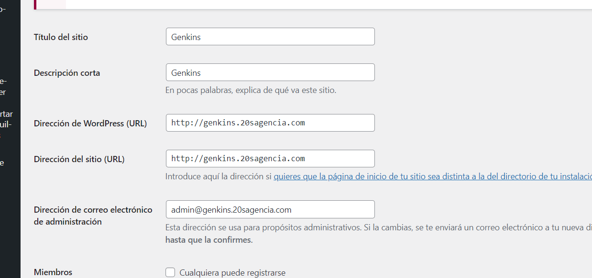Click the administration email address field

tap(270, 209)
